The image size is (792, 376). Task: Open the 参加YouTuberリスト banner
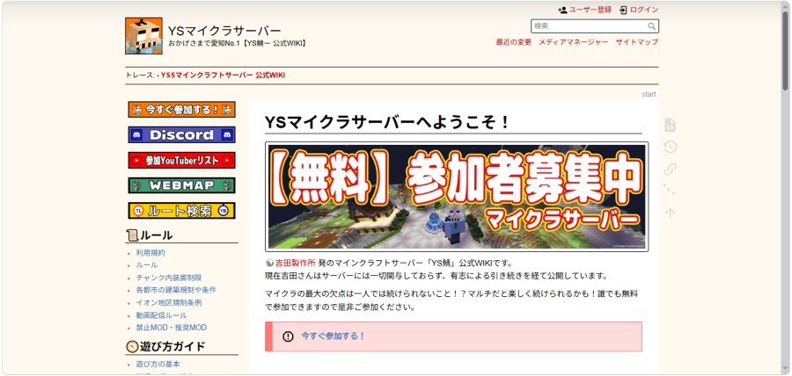(182, 160)
